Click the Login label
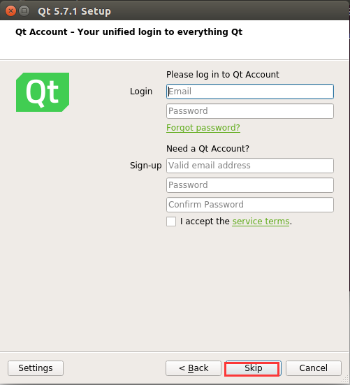The width and height of the screenshot is (350, 385). (141, 92)
